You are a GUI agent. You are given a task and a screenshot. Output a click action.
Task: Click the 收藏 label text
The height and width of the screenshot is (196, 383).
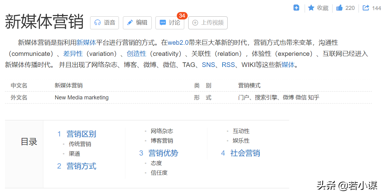tap(323, 8)
